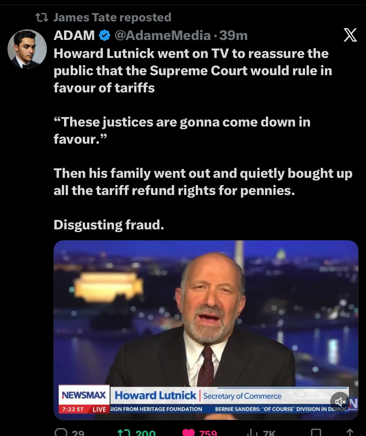Open the @AdameMedia handle link

(x=162, y=35)
